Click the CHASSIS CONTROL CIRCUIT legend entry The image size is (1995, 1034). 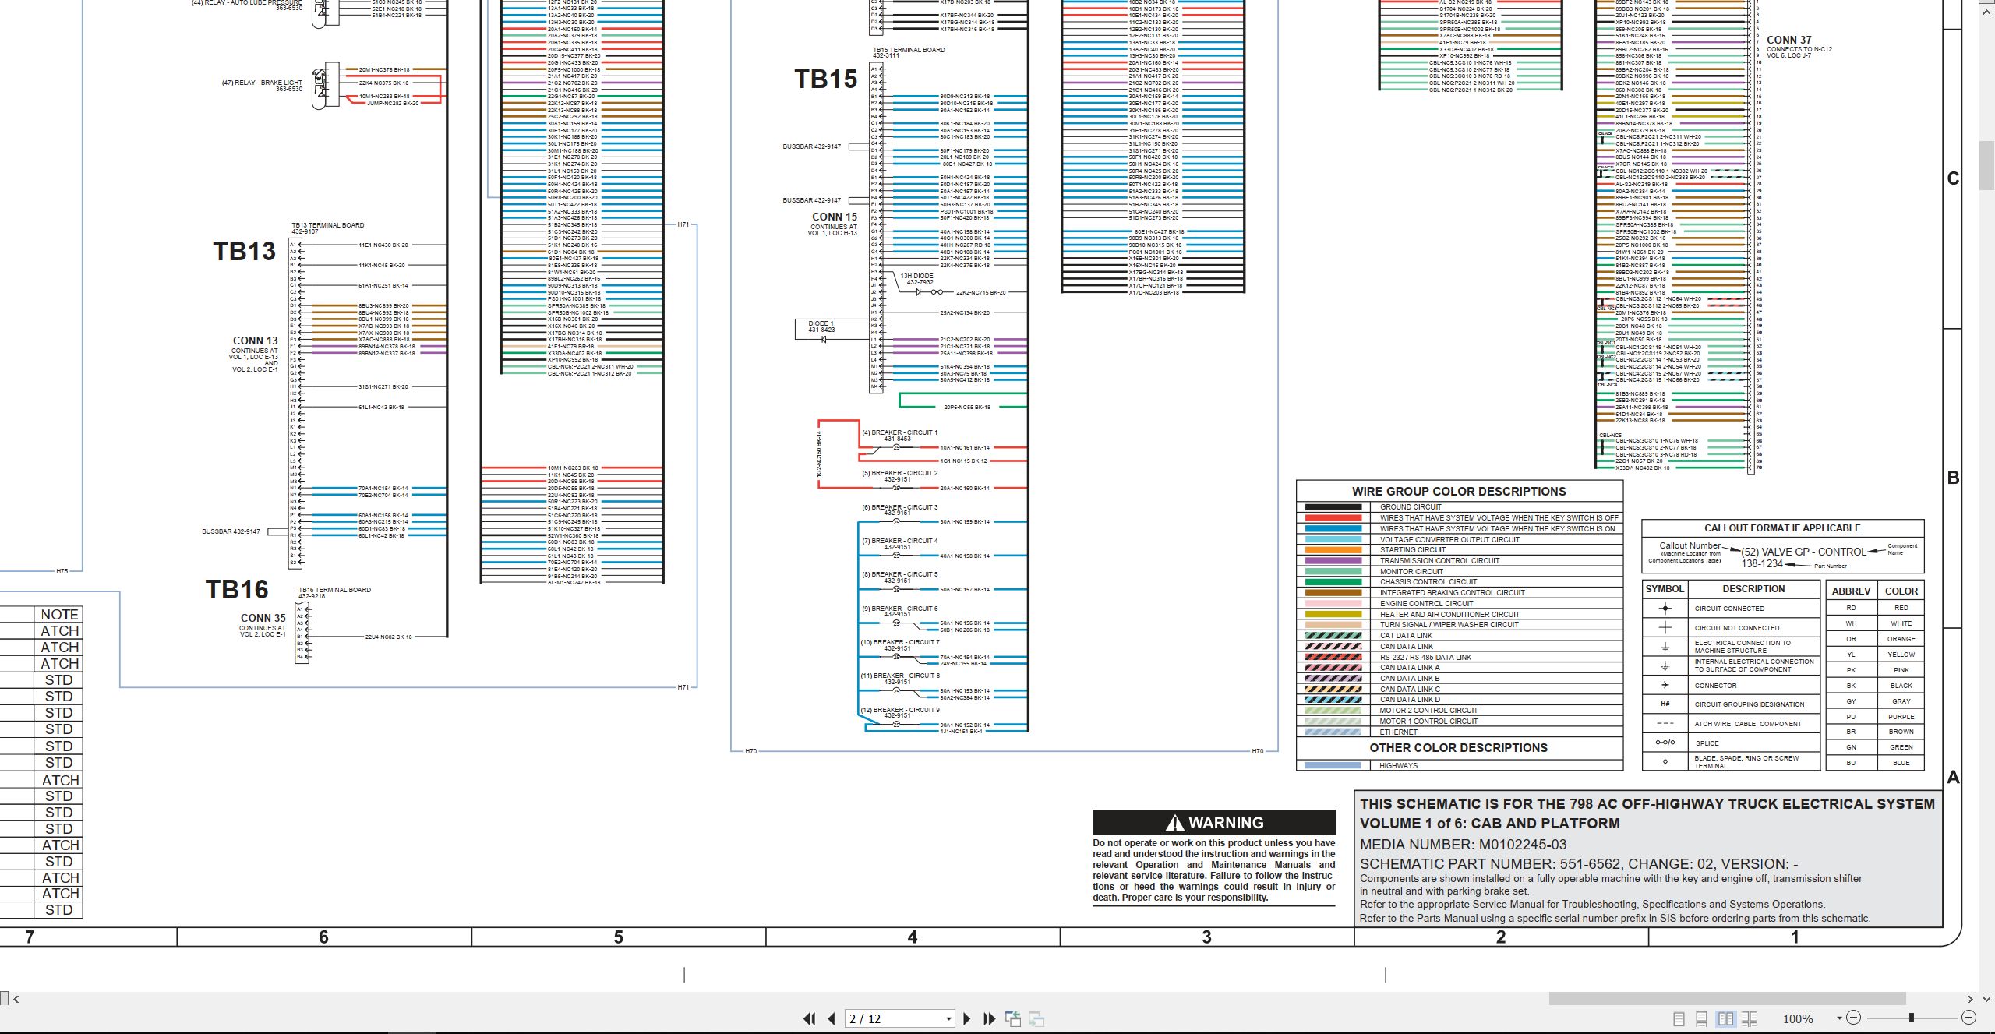pos(1428,582)
